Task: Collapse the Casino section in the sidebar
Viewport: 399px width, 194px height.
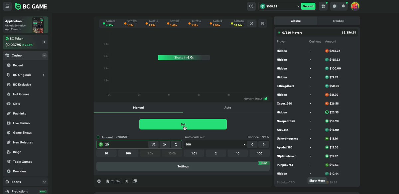Action: tap(44, 56)
